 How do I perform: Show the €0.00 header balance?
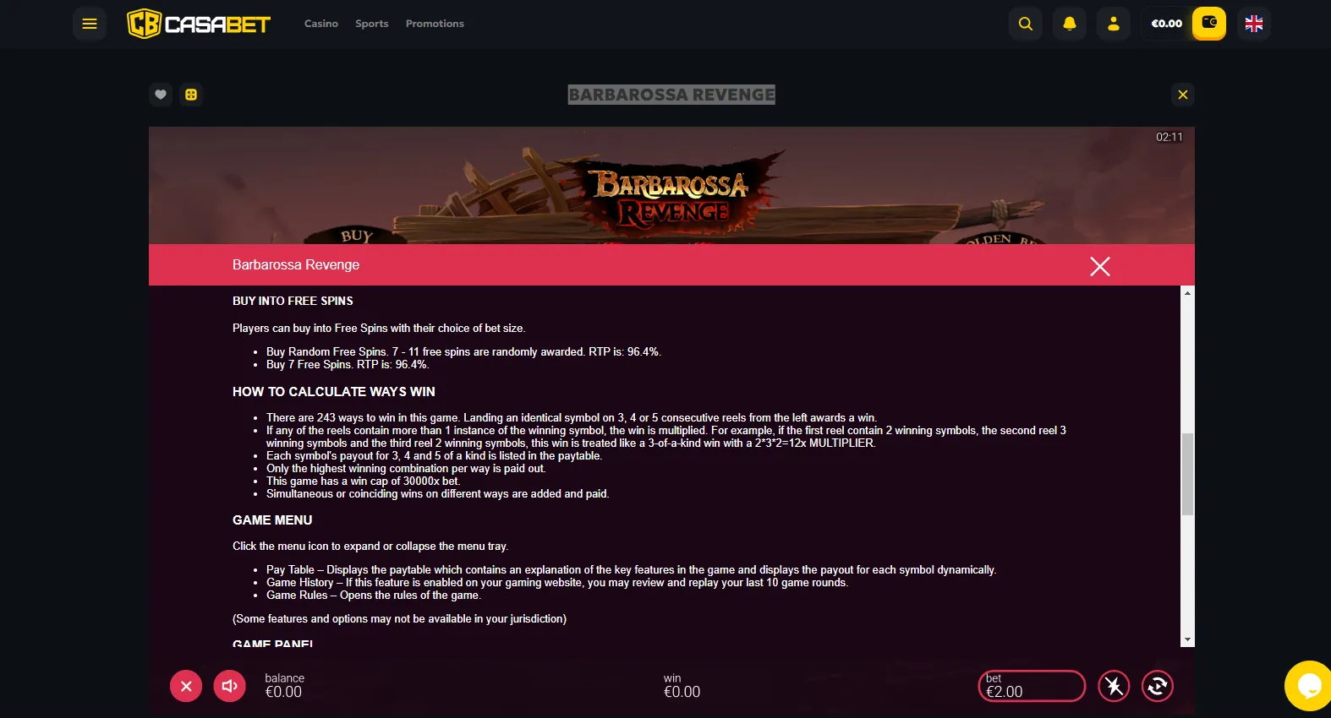1167,24
